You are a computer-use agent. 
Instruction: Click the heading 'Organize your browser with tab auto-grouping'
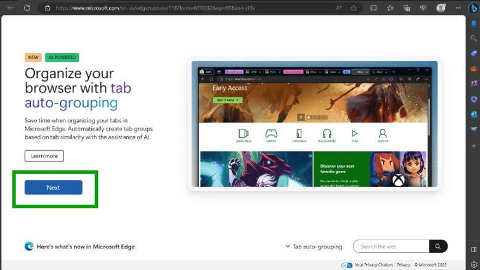[x=78, y=88]
